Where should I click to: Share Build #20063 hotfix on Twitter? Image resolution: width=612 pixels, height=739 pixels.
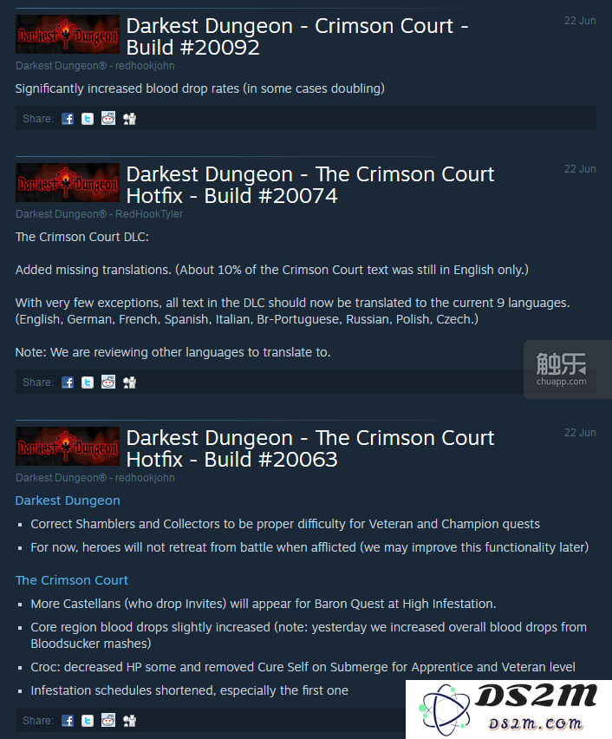(x=88, y=721)
